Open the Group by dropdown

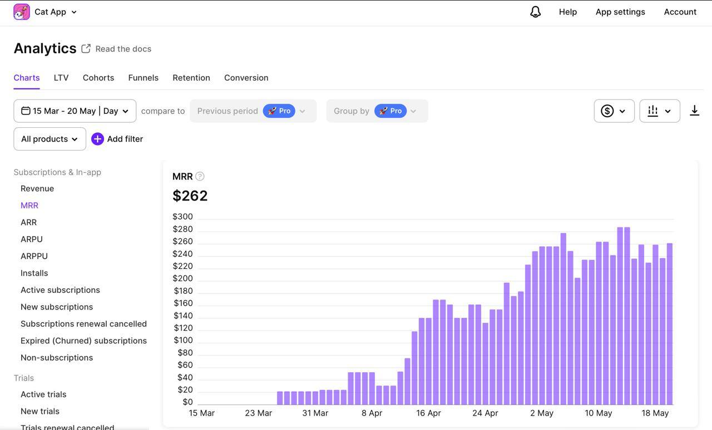tap(377, 111)
